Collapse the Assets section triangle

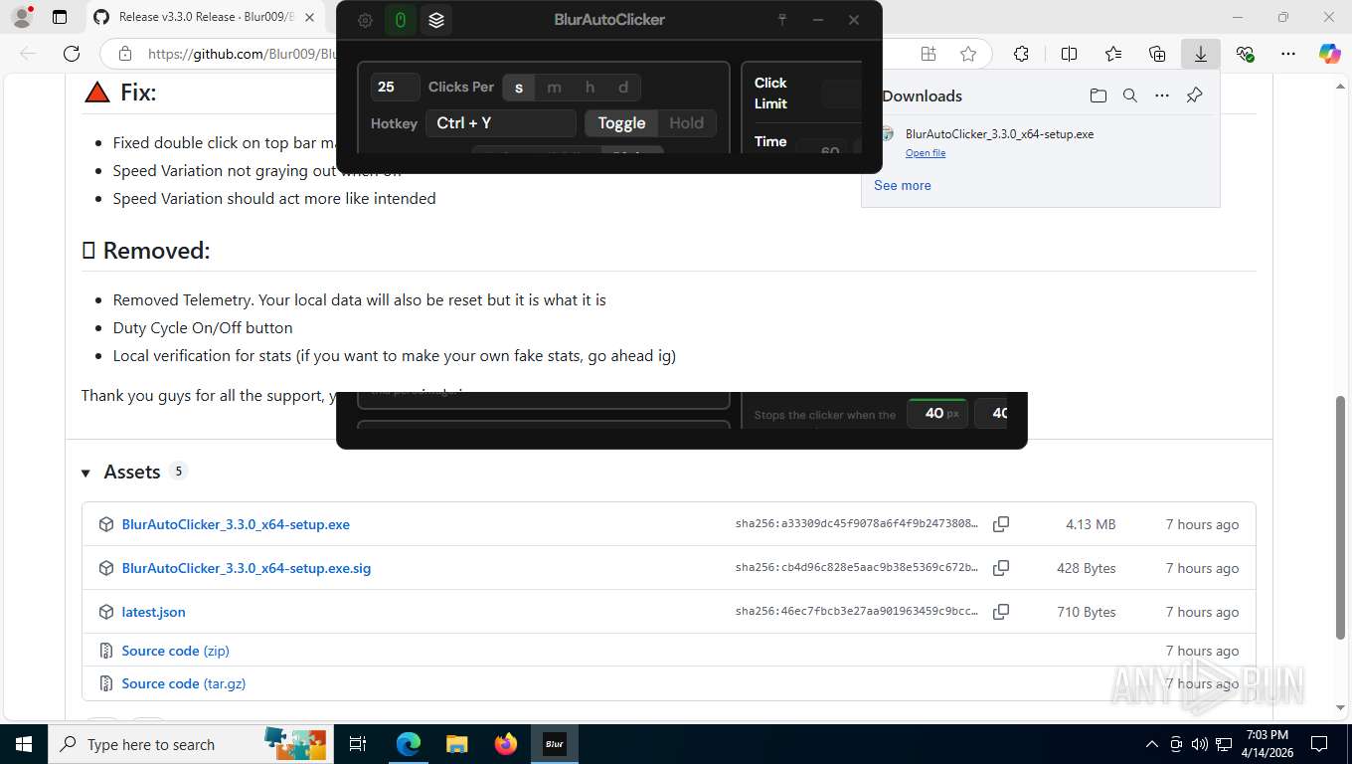pos(85,473)
